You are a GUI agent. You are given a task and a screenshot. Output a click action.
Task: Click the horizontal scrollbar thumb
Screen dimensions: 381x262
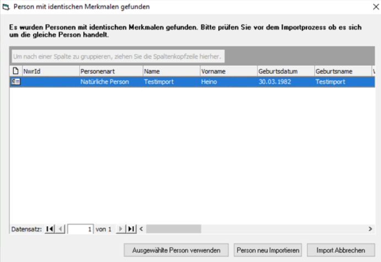(x=174, y=228)
